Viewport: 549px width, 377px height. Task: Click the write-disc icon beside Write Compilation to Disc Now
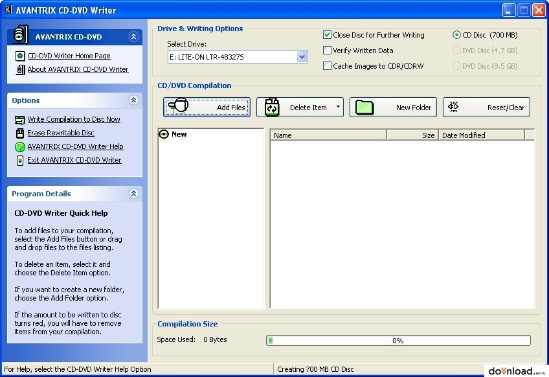coord(20,120)
